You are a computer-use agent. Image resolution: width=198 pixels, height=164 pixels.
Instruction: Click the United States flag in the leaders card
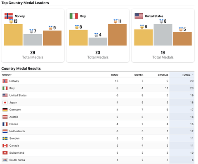click(x=139, y=16)
